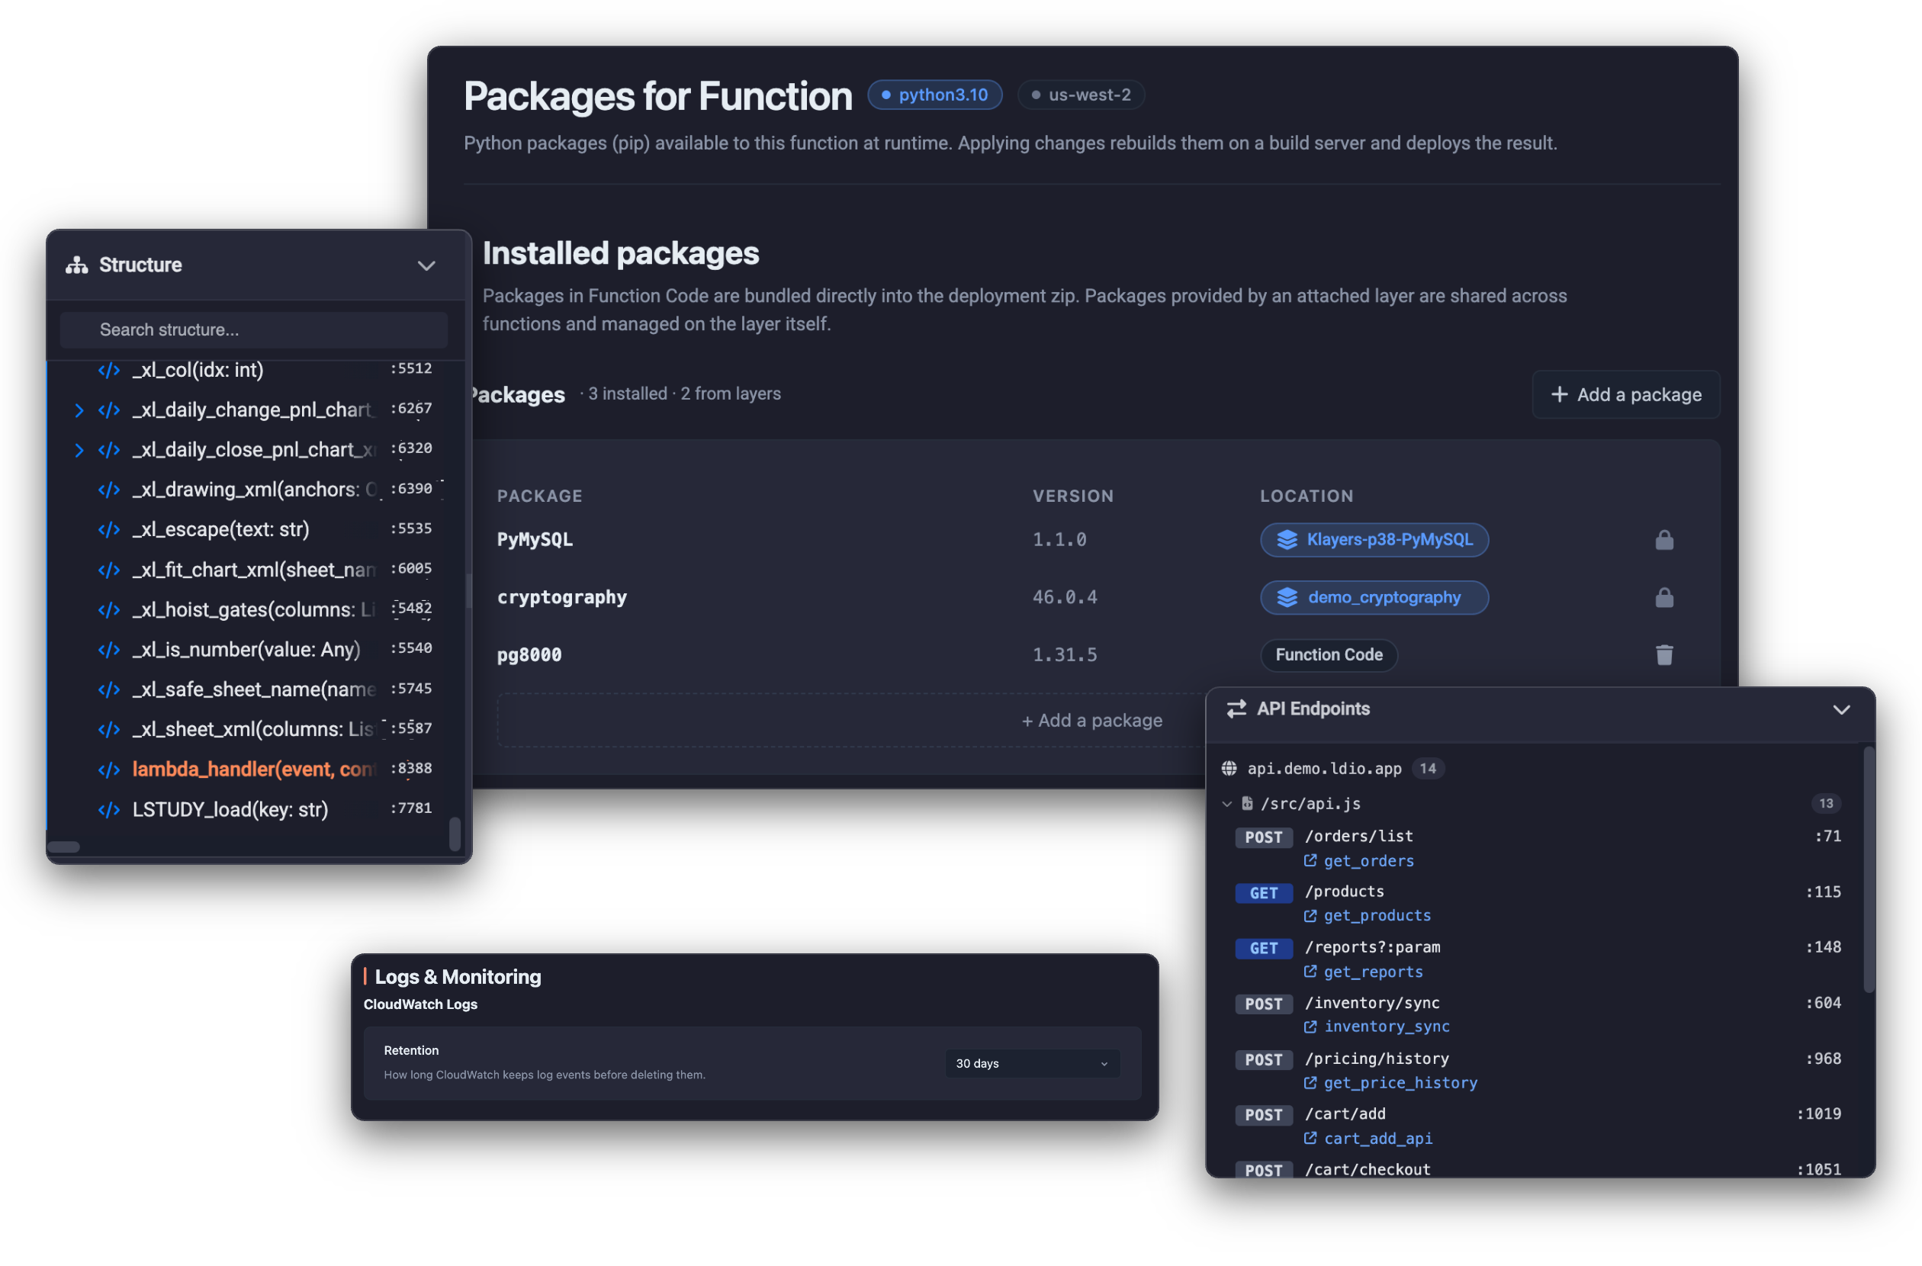Click the API Endpoints swap arrows icon
The image size is (1922, 1266).
pos(1236,709)
